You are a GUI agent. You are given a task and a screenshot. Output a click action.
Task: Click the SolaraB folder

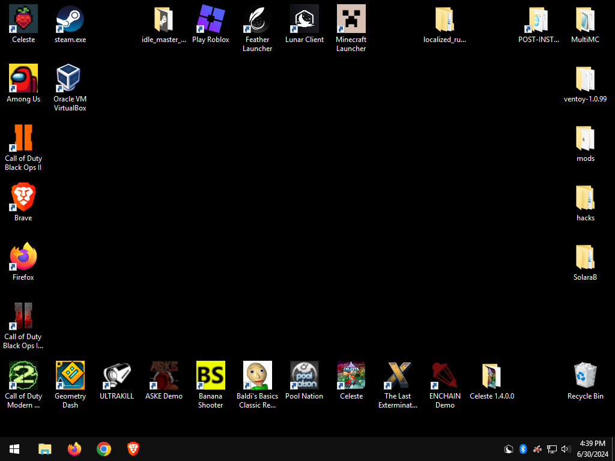coord(585,256)
